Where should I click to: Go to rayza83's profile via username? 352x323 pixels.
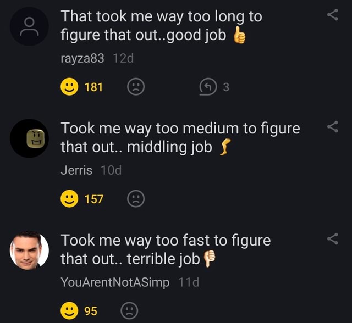coord(82,59)
